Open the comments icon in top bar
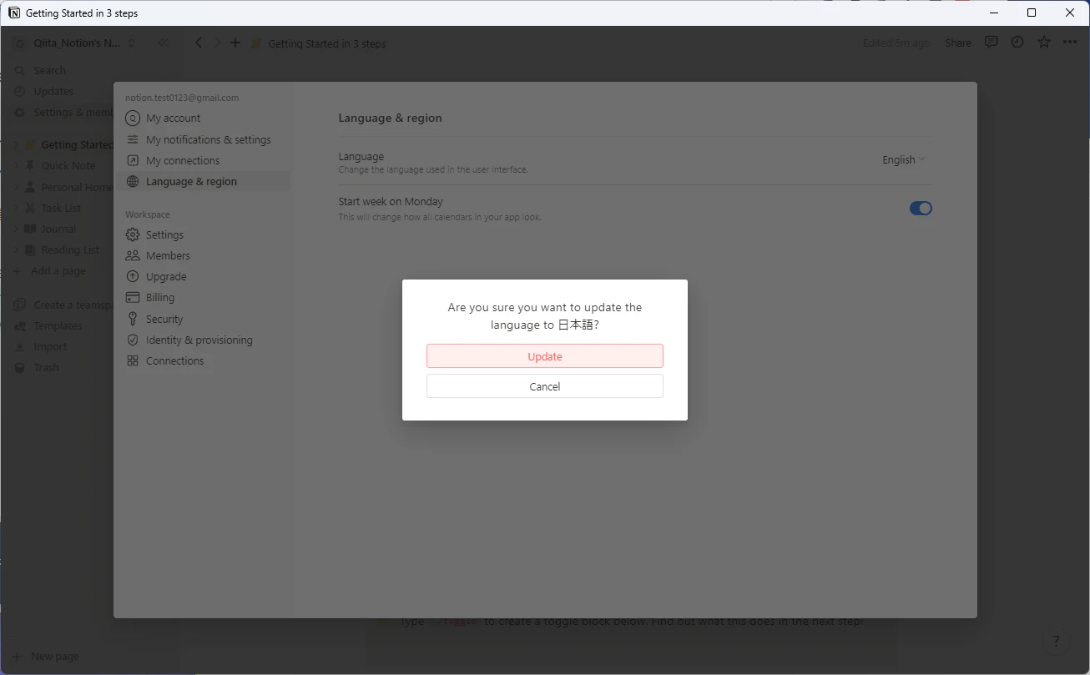Screen dimensions: 1090x675 coord(991,42)
